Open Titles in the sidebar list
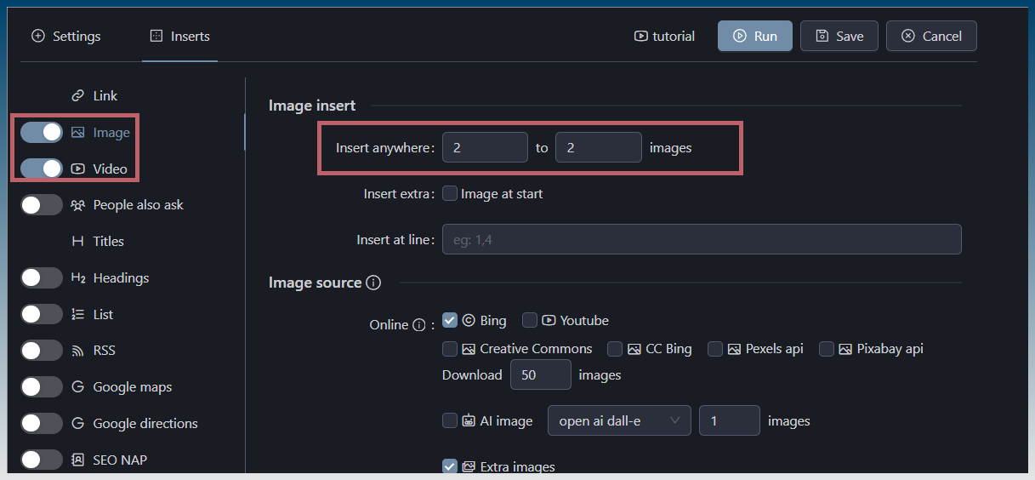The height and width of the screenshot is (480, 1035). (x=108, y=242)
